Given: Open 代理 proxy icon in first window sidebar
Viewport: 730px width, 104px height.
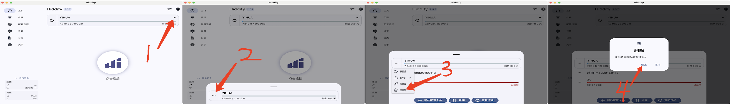Looking at the screenshot, I should coord(10,18).
